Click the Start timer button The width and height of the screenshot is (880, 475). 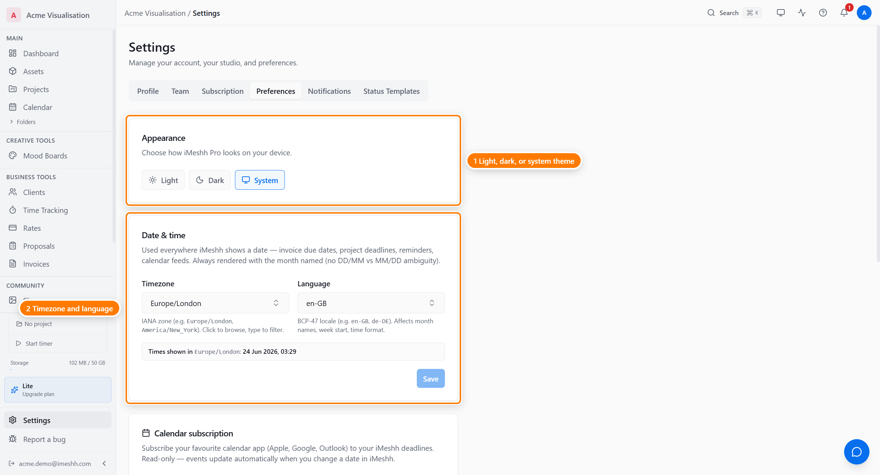tap(58, 343)
